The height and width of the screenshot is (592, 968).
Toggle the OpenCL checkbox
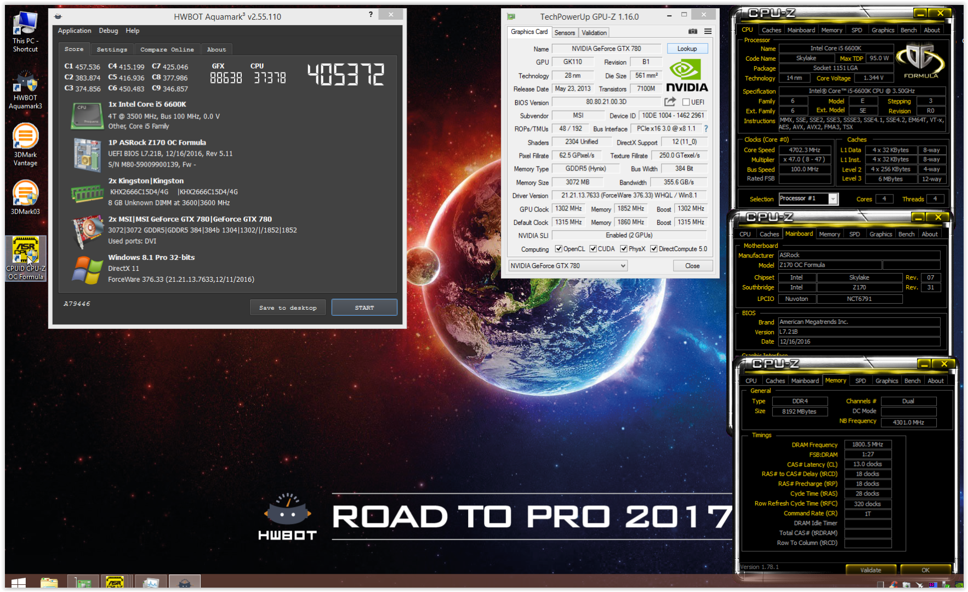pos(559,249)
